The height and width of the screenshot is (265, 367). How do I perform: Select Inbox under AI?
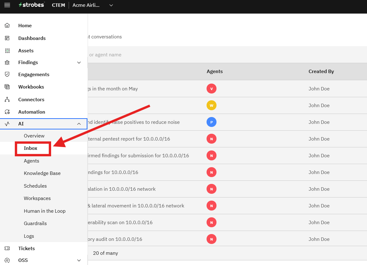tap(31, 148)
